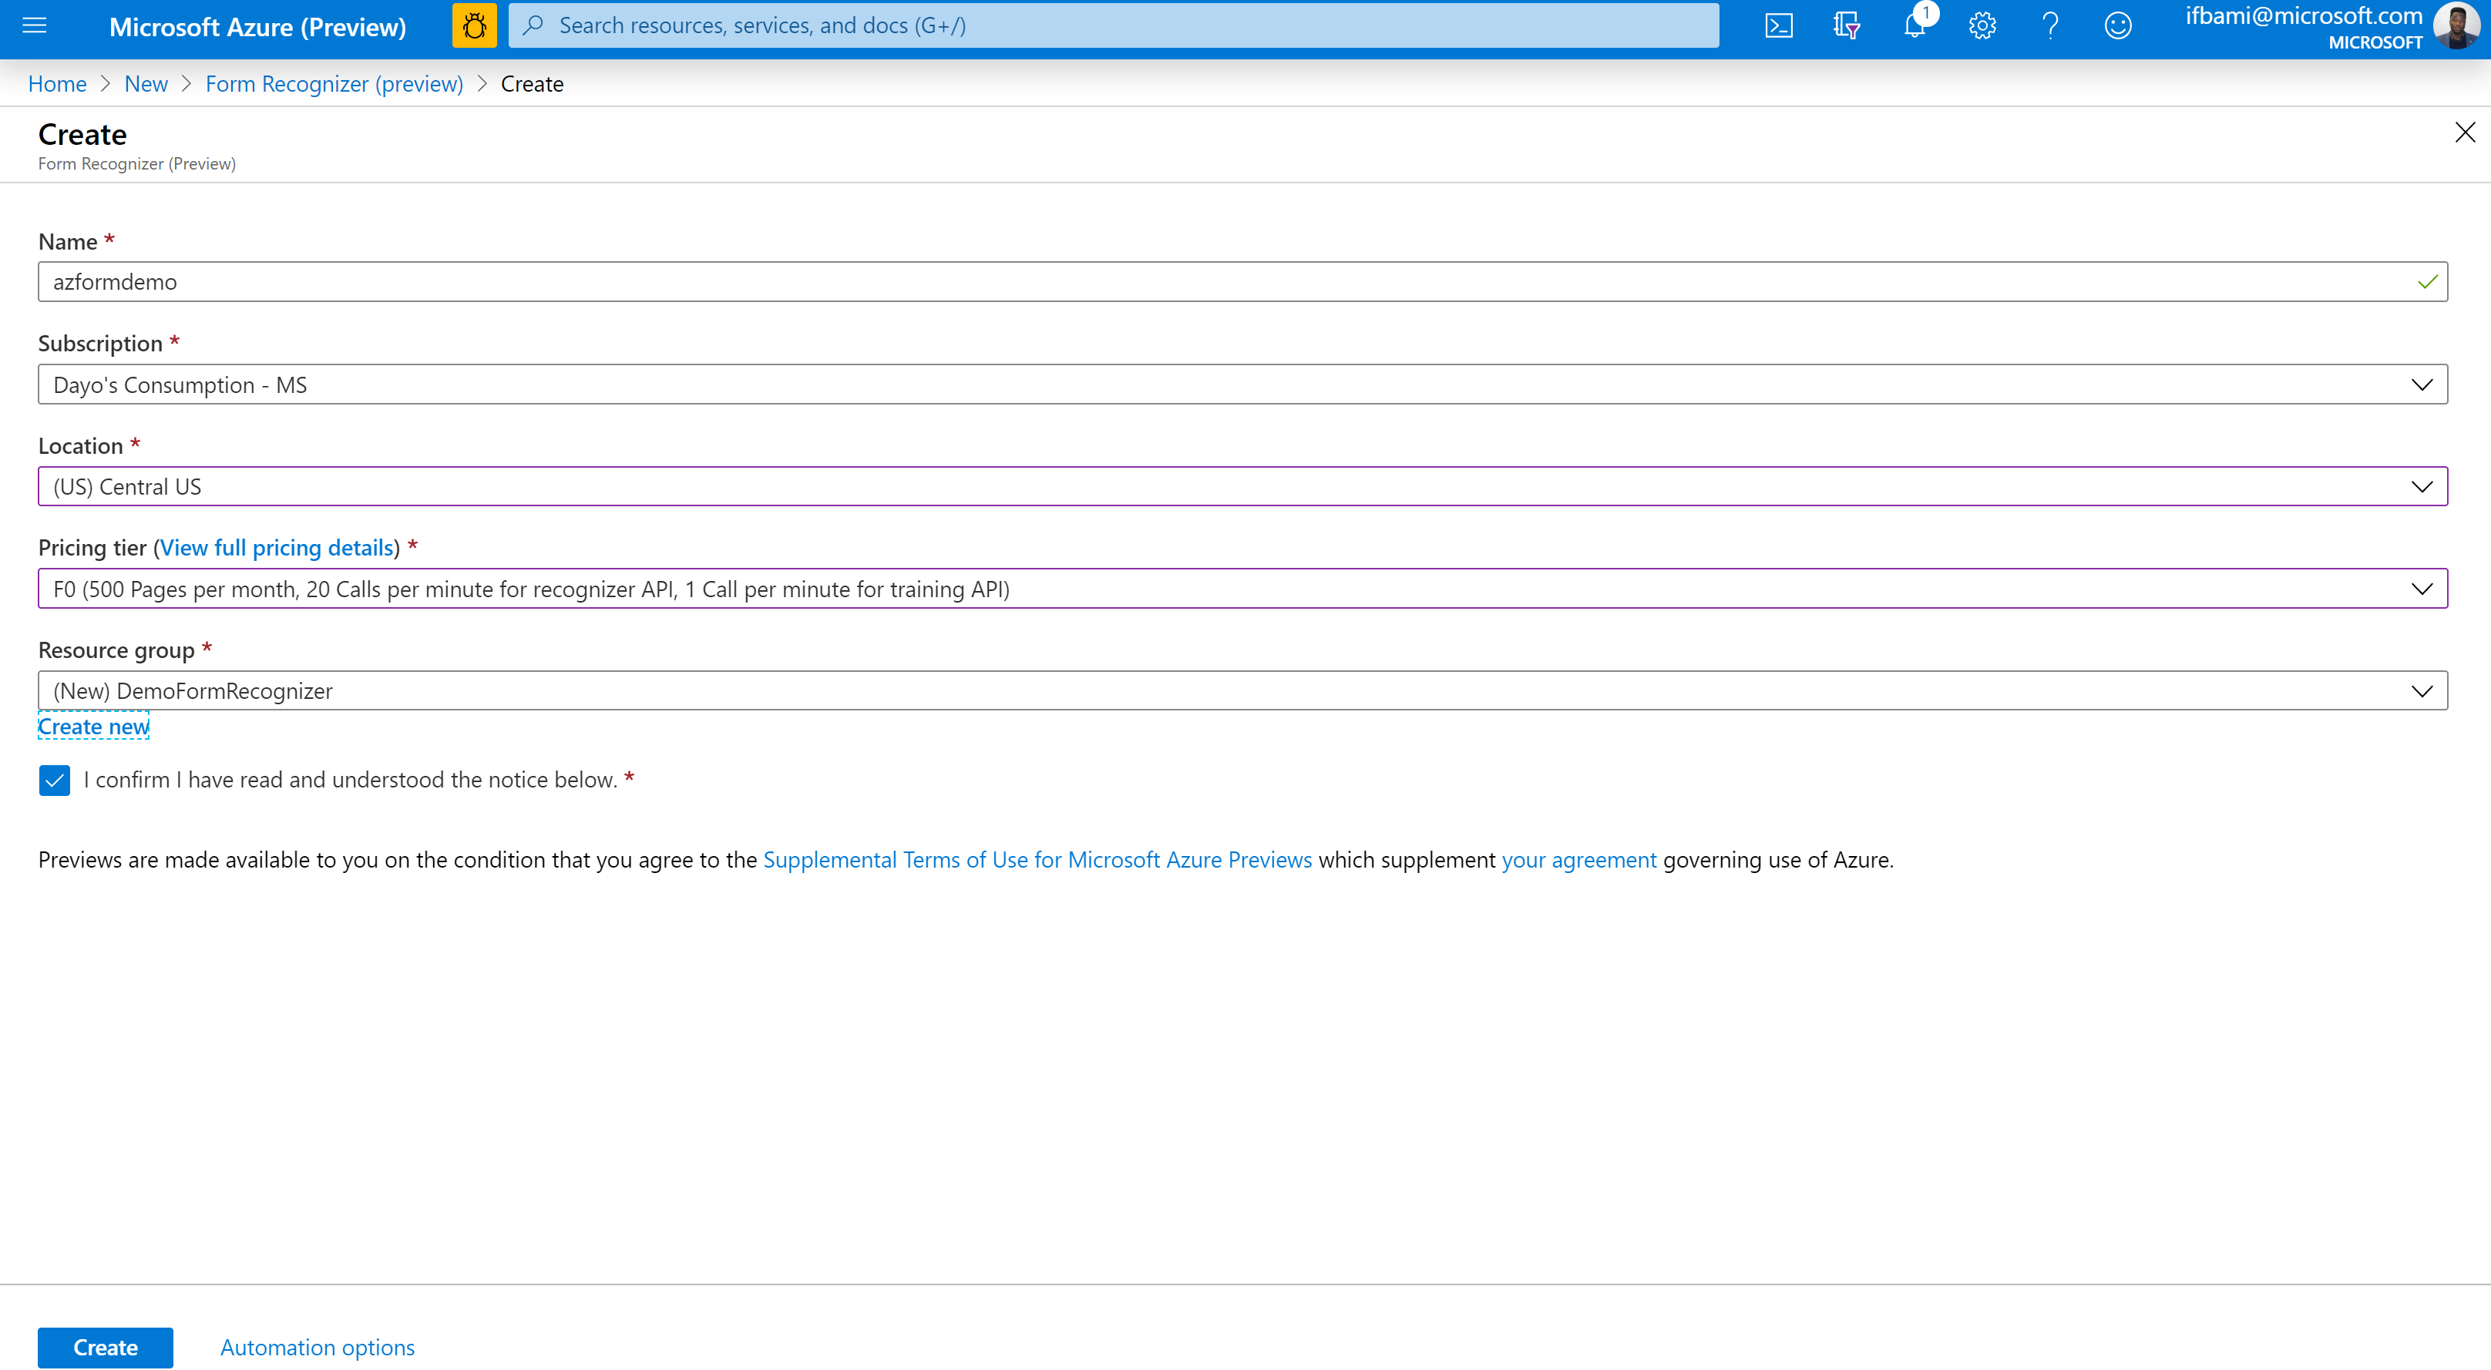Go to Home in the breadcrumb
Image resolution: width=2491 pixels, height=1370 pixels.
[x=57, y=84]
